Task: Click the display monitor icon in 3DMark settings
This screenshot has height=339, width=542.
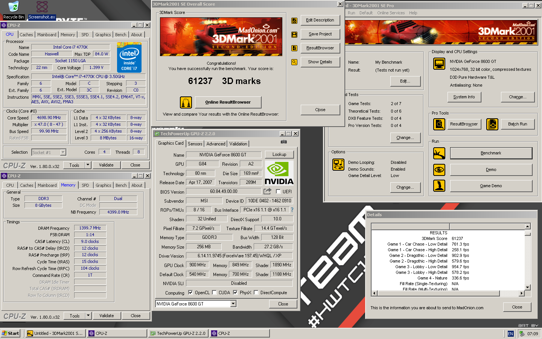Action: (439, 64)
